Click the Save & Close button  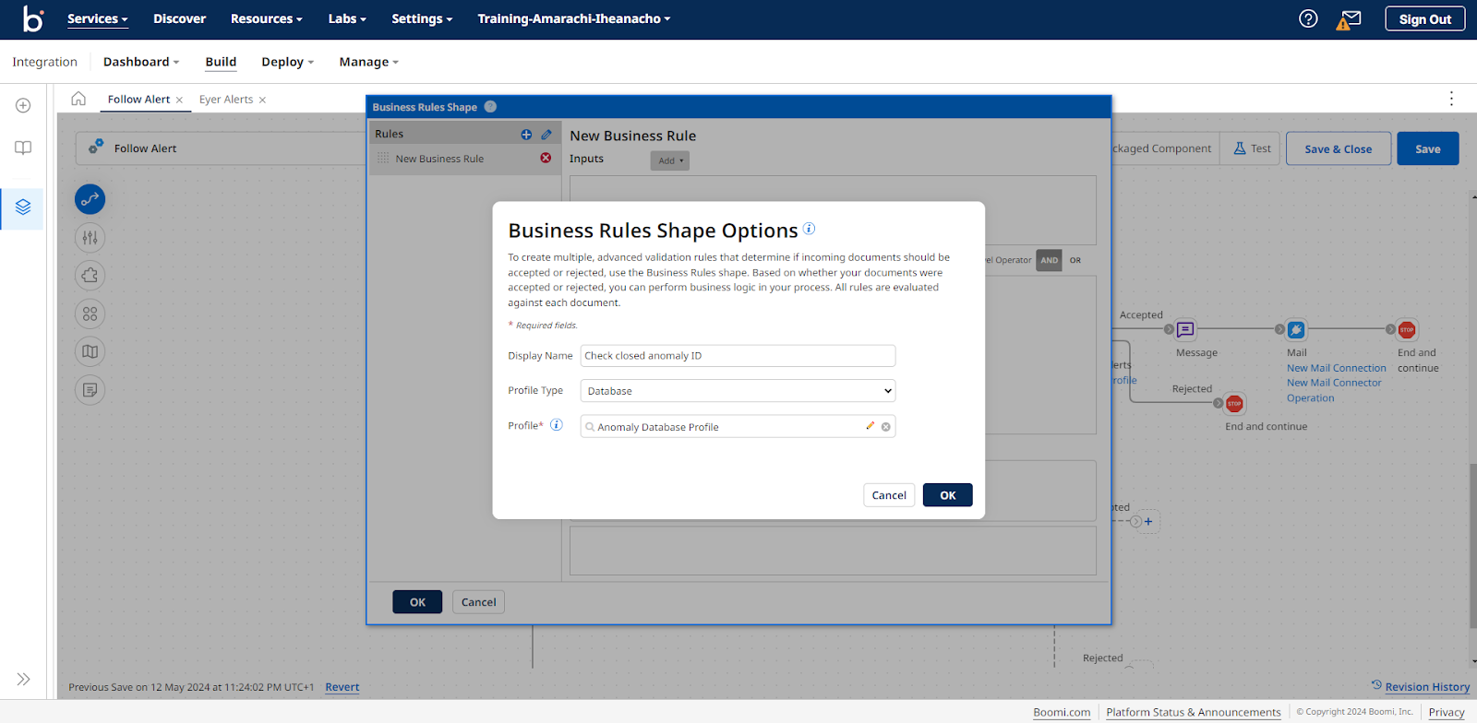1338,148
